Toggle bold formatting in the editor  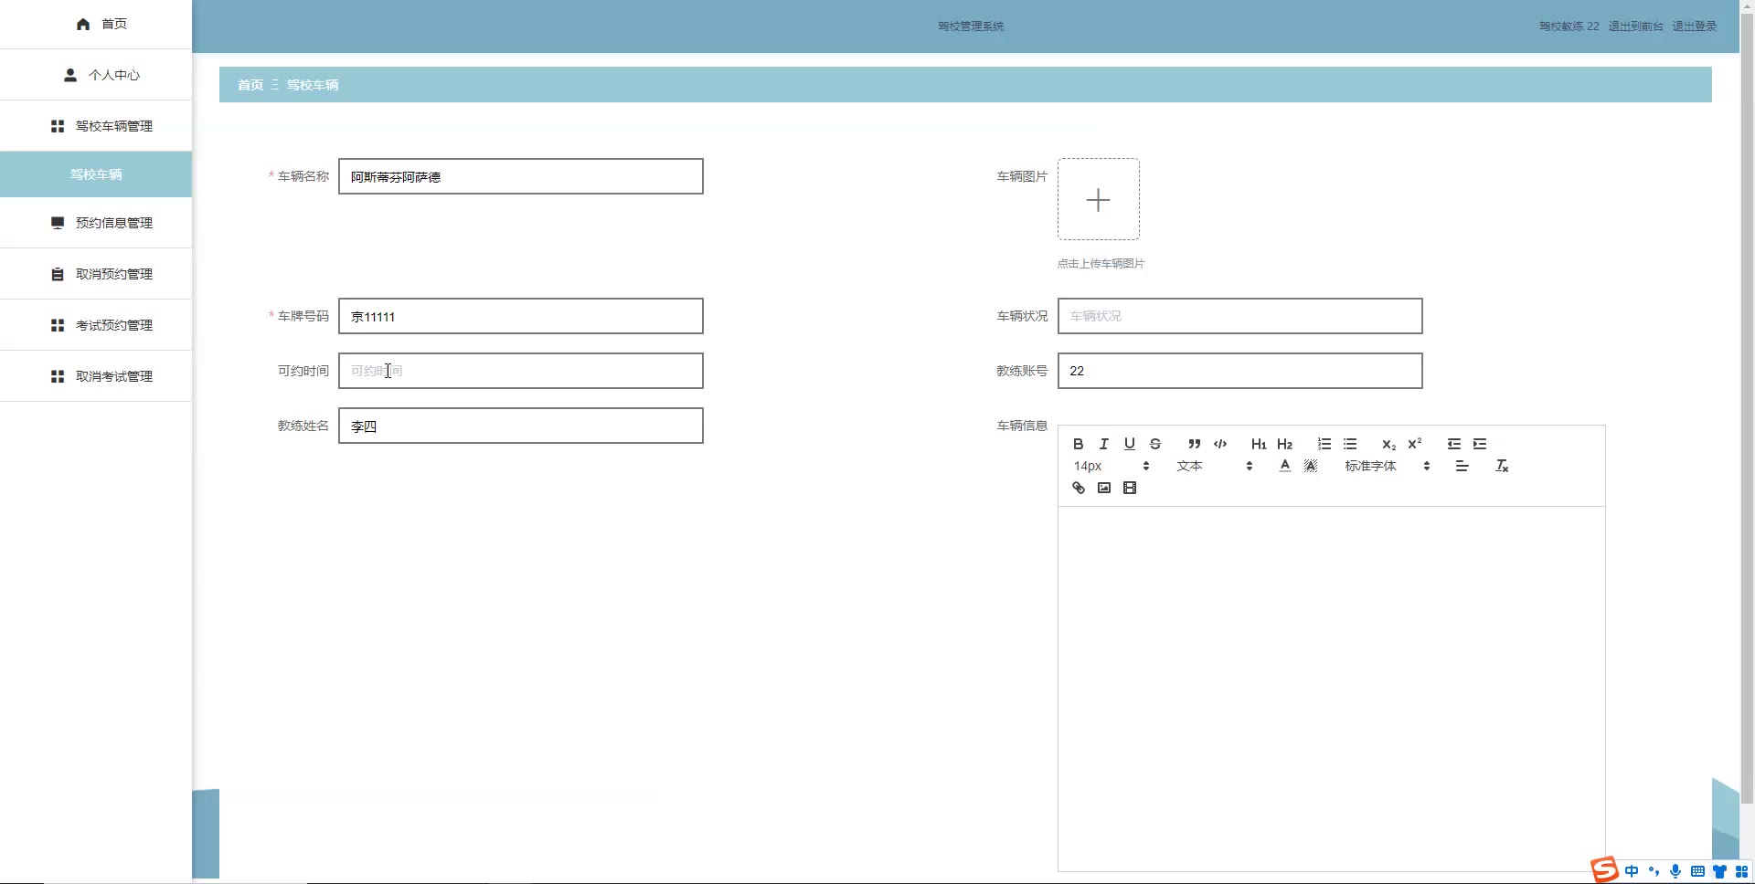[x=1079, y=444]
